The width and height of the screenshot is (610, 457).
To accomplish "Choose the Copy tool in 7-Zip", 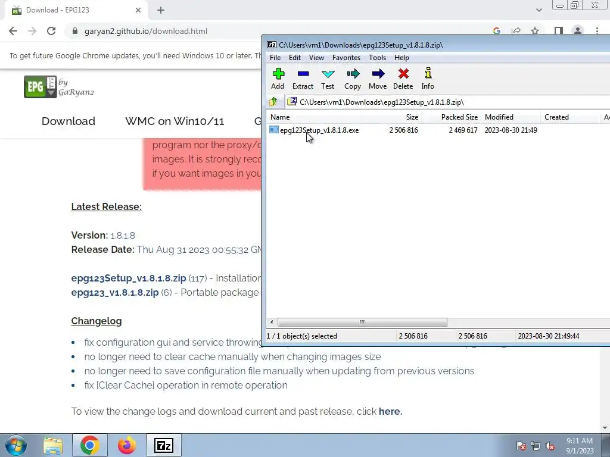I will point(353,79).
